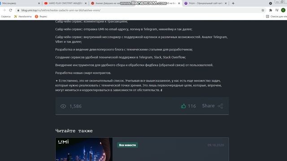Click the round recording icon above the bookmark star

coord(270,3)
